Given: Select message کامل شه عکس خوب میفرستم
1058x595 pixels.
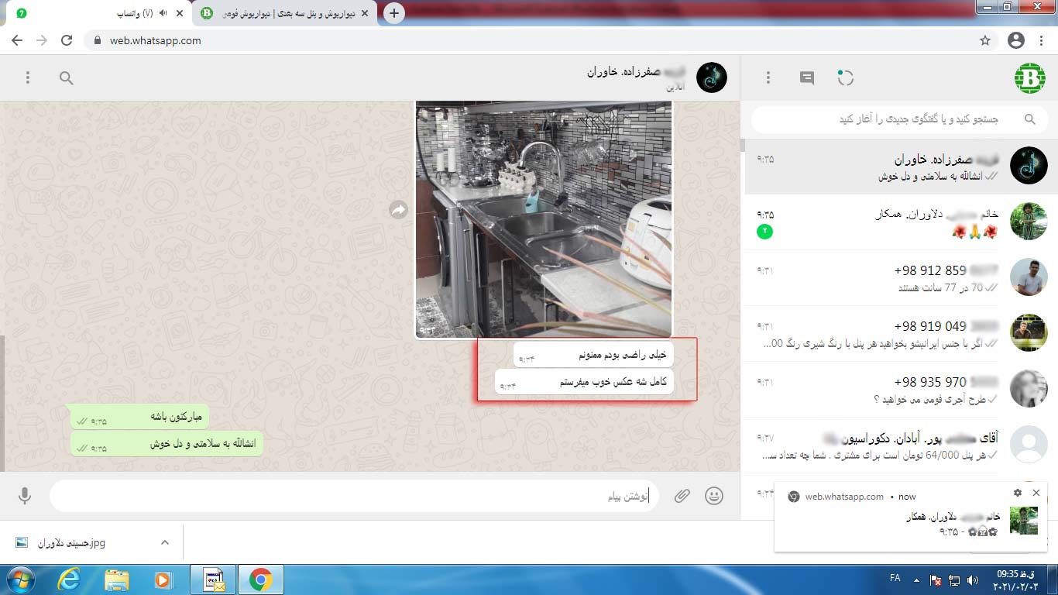Looking at the screenshot, I should point(584,382).
